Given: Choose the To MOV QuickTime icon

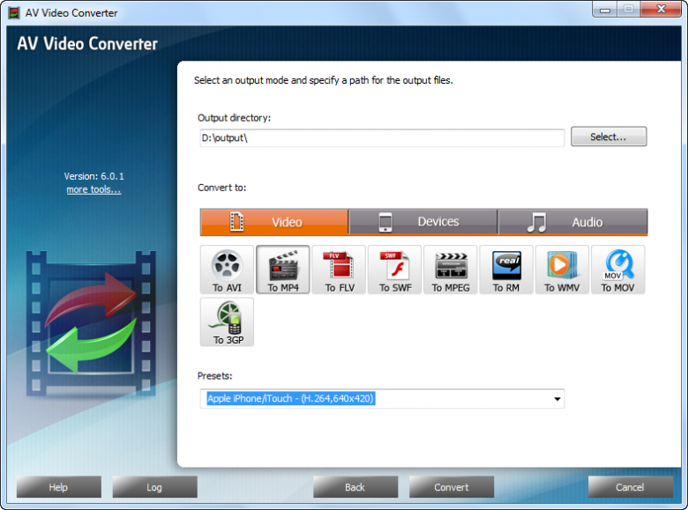Looking at the screenshot, I should [617, 270].
